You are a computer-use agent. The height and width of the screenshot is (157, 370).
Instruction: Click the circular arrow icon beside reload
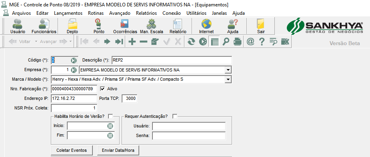pyautogui.click(x=203, y=42)
